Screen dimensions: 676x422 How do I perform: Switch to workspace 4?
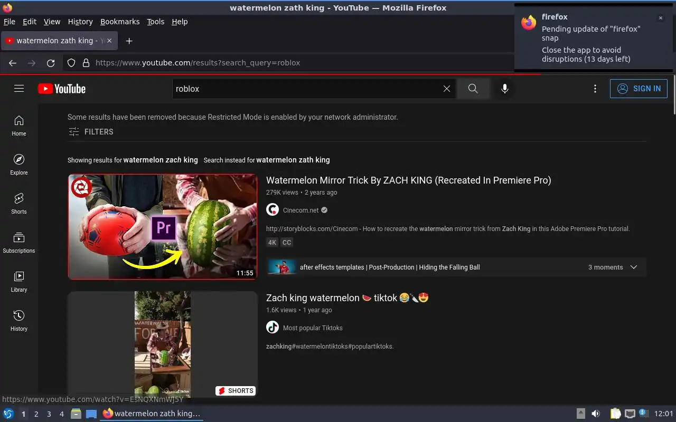pos(61,414)
